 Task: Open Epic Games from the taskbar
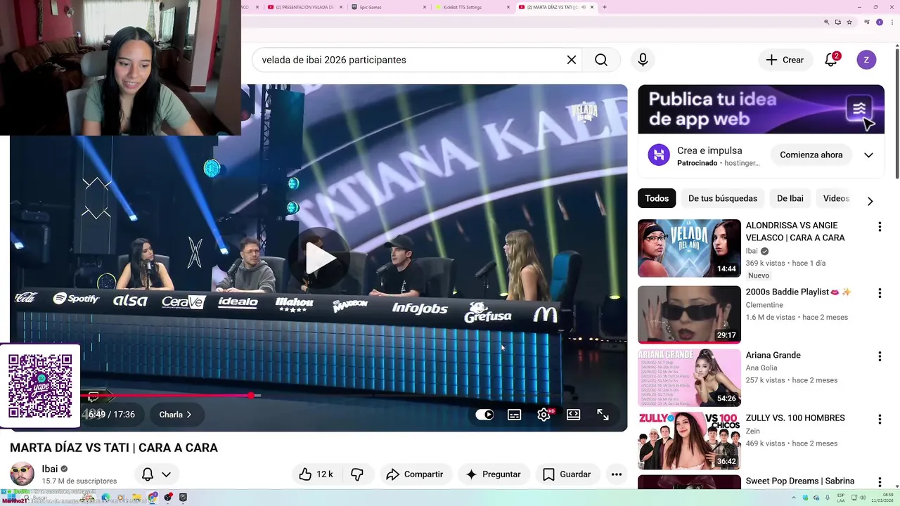[x=183, y=498]
